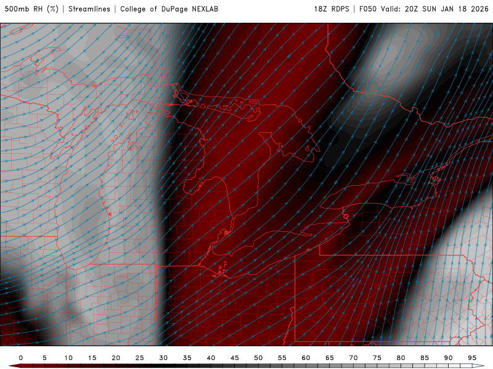Click "College of DuPage NEXLAB" header text
The width and height of the screenshot is (493, 369).
point(169,9)
